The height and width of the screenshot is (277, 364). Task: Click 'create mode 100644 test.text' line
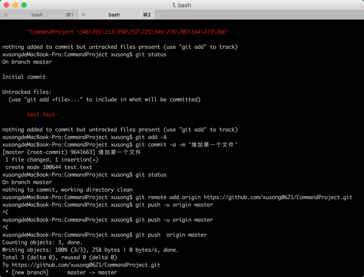(x=49, y=167)
